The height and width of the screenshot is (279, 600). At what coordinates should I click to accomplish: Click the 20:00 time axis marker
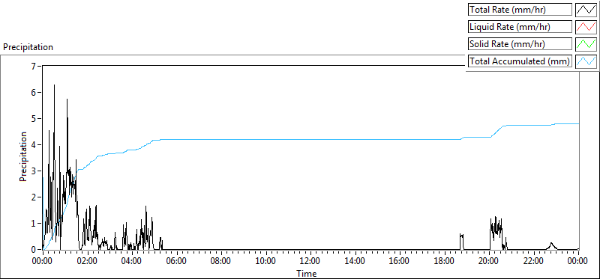pos(489,262)
